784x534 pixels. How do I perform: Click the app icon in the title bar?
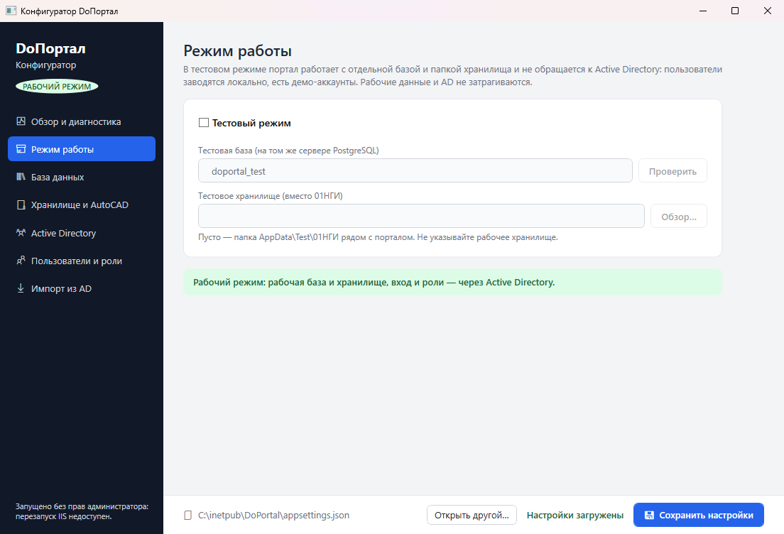pos(11,11)
